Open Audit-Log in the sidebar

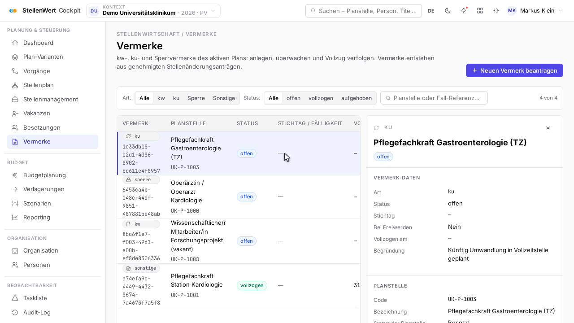52,312
